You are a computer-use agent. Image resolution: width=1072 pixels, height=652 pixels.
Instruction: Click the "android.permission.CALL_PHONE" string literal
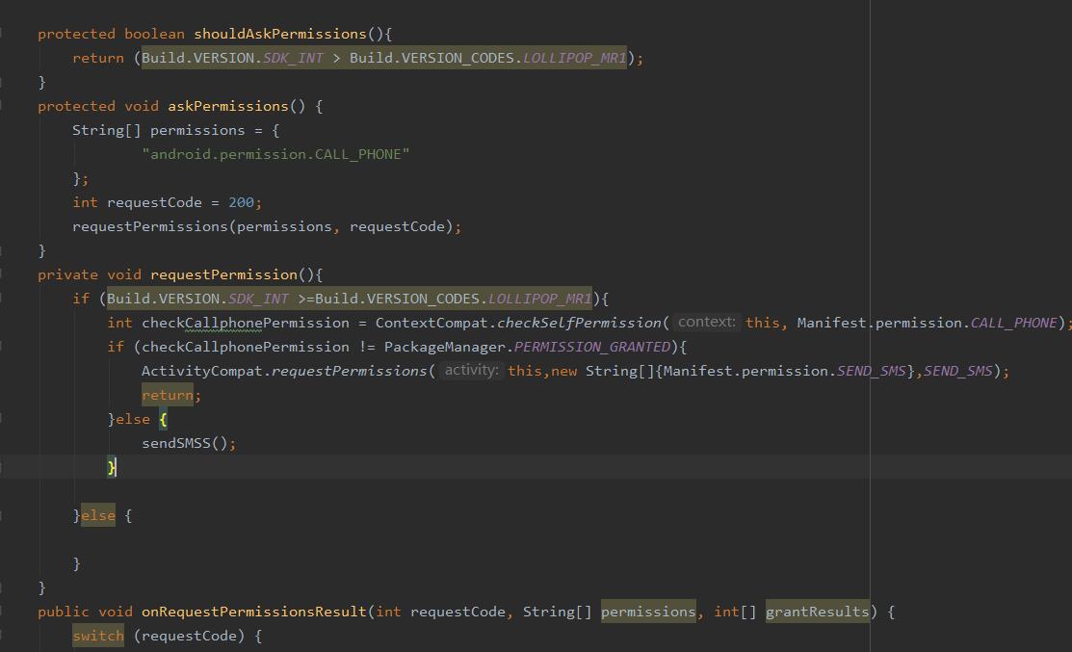[x=275, y=154]
